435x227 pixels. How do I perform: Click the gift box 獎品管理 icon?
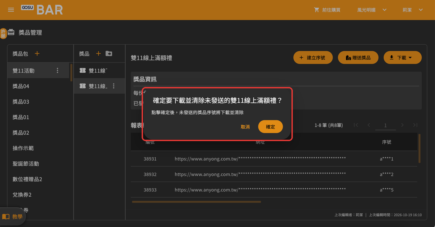point(11,32)
